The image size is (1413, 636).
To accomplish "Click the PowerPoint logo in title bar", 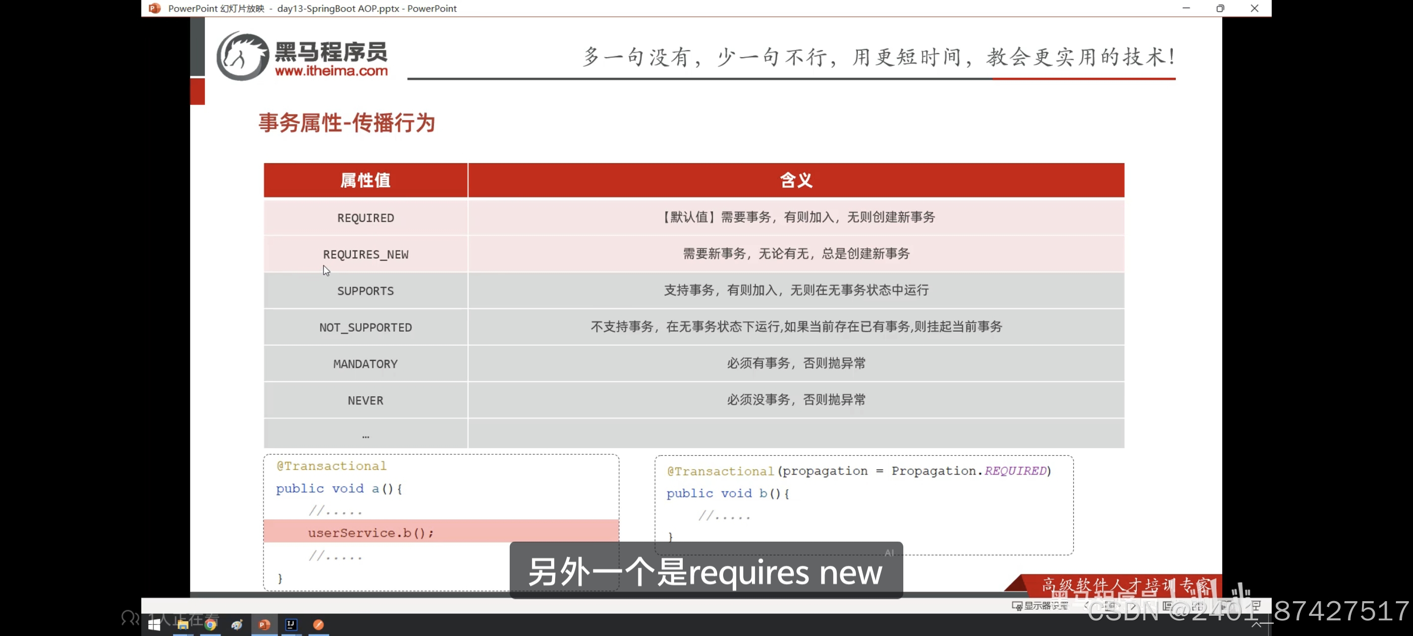I will pos(155,8).
